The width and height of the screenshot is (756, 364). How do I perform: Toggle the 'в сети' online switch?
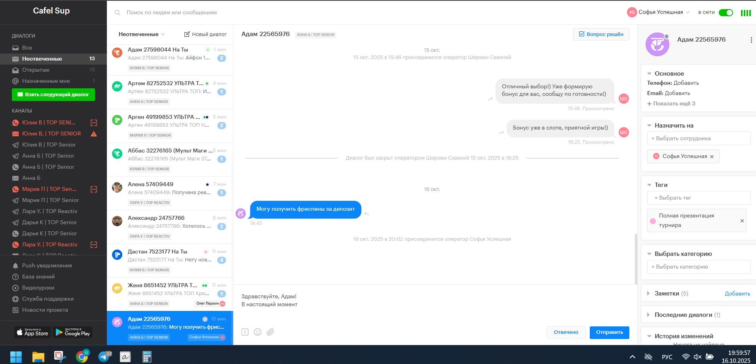[x=726, y=13]
